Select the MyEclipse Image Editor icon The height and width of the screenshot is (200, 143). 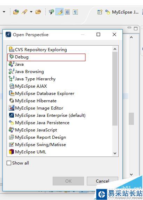[12, 108]
